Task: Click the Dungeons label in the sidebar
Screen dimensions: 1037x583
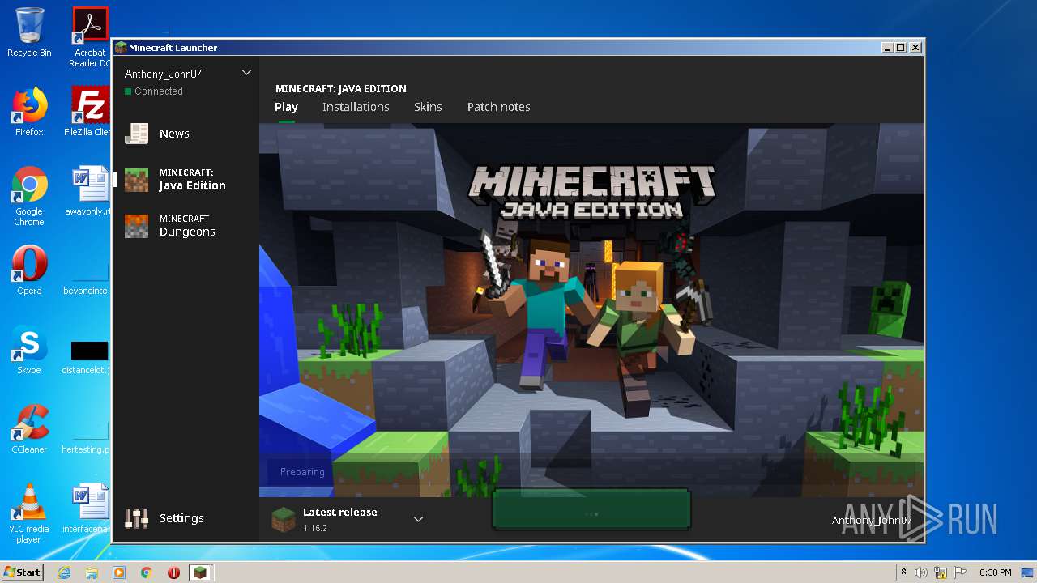Action: [x=187, y=232]
